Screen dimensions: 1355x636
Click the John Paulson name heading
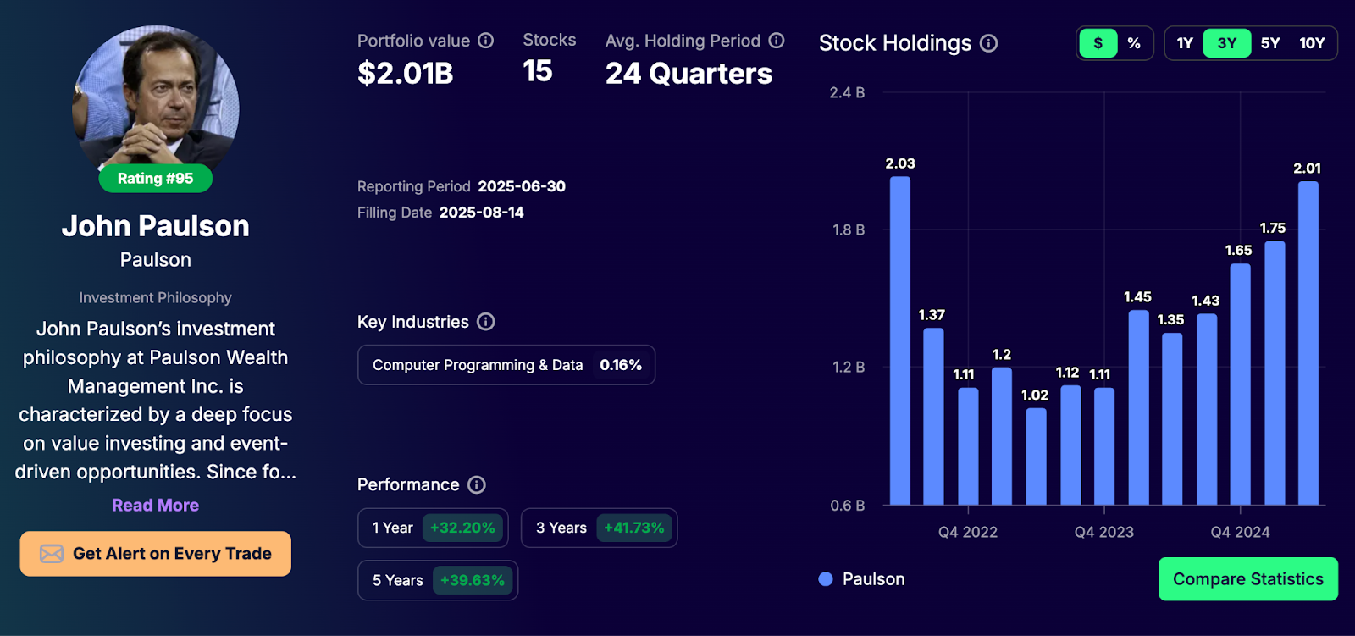click(156, 226)
